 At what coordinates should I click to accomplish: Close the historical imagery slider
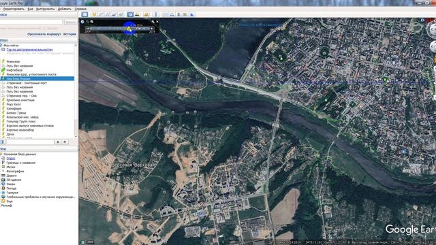pos(157,22)
